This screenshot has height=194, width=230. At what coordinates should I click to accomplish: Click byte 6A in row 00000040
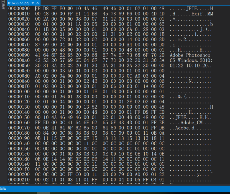coord(129,29)
